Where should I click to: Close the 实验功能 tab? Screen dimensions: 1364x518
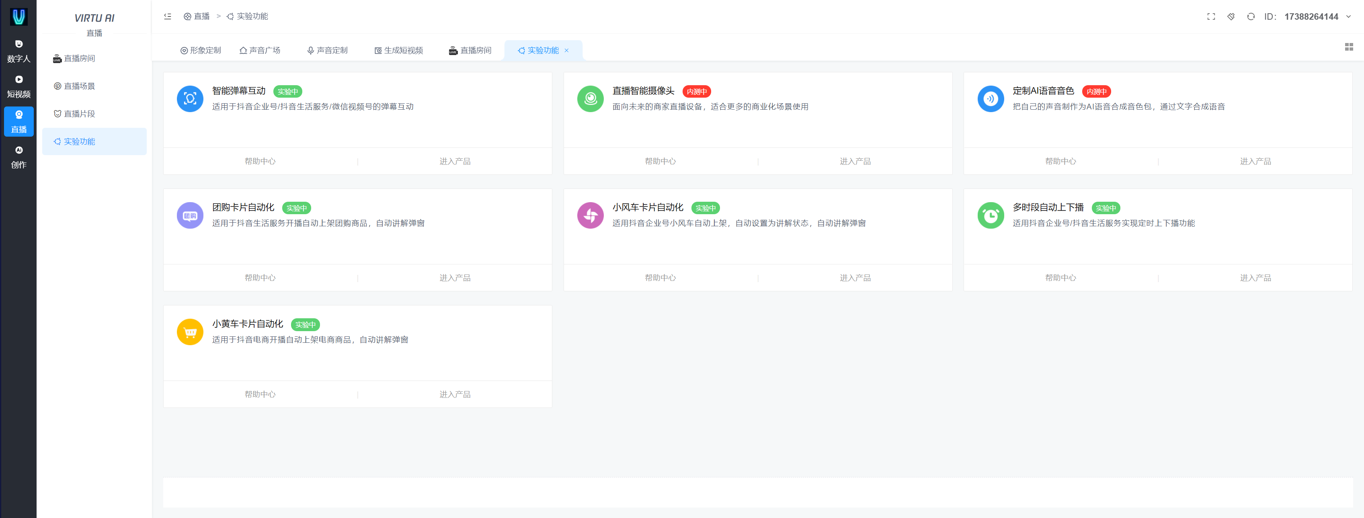click(566, 50)
